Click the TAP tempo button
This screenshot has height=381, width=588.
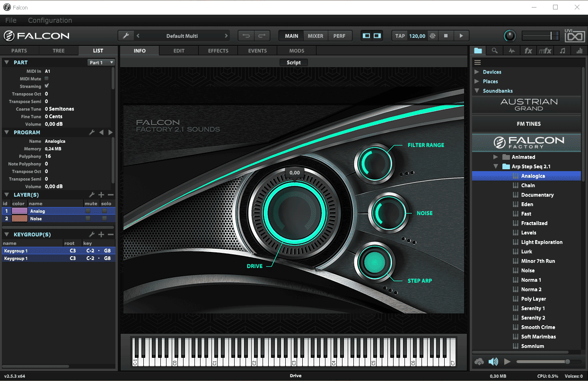pos(400,36)
